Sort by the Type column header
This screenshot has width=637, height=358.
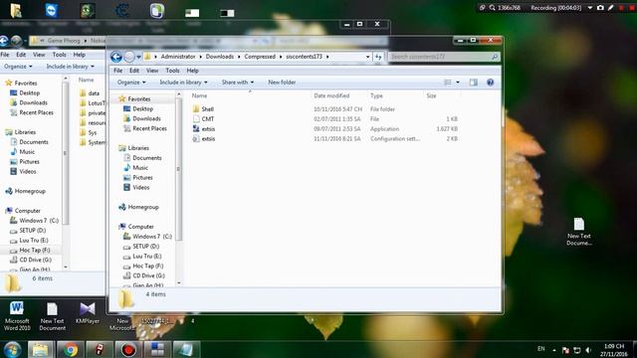coord(376,95)
